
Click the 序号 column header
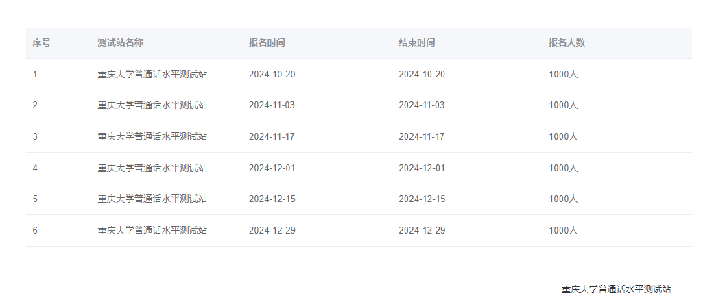click(x=41, y=42)
